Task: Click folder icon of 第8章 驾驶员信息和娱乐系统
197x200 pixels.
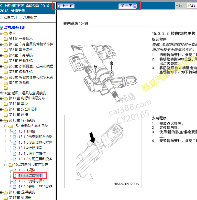Action: 6,77
